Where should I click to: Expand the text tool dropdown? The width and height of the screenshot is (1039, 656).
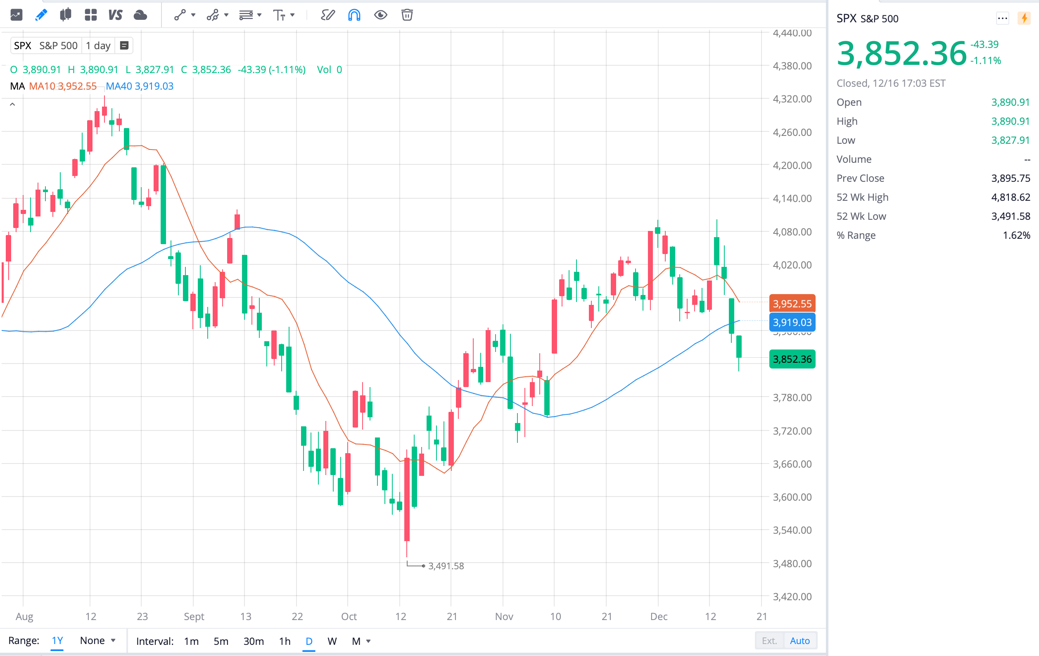pyautogui.click(x=293, y=15)
